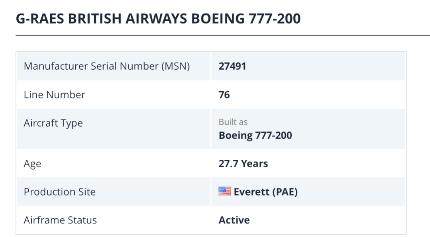This screenshot has width=430, height=237.
Task: Select the 27.7 Years age value
Action: point(243,164)
